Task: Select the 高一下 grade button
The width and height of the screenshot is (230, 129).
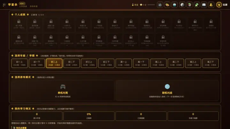Action: [x=141, y=63]
